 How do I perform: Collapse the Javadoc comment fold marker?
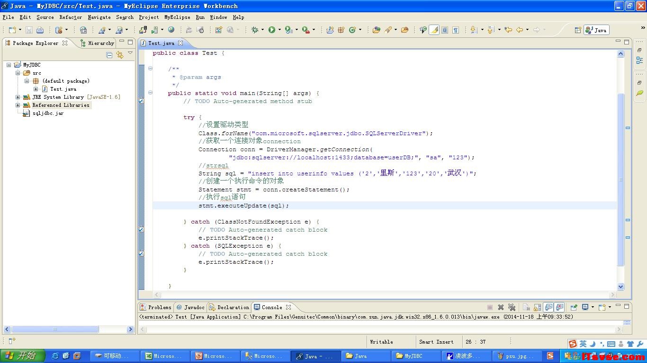(150, 69)
